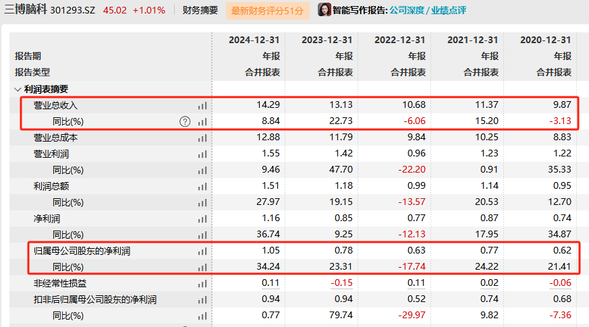Screen dimensions: 589x327
Task: Click the 三博脑科 stock name
Action: tap(26, 10)
